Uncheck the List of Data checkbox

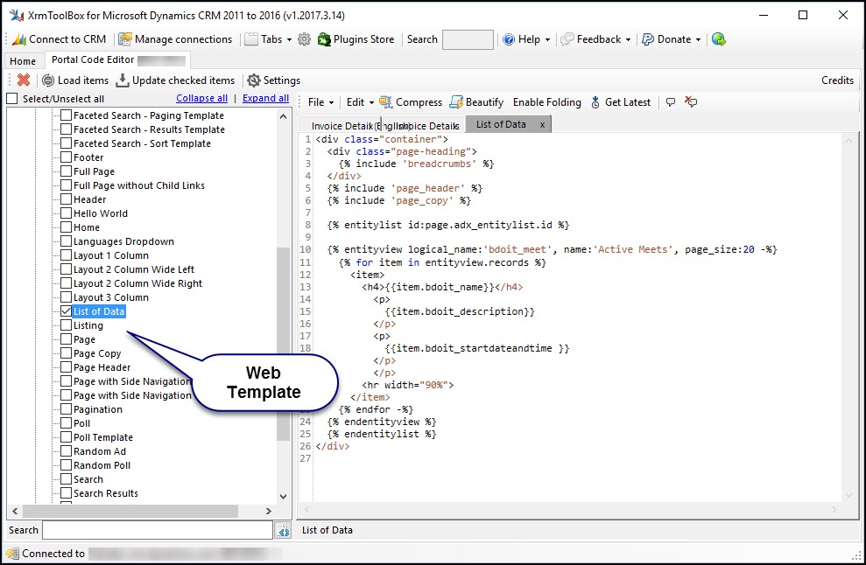(66, 310)
